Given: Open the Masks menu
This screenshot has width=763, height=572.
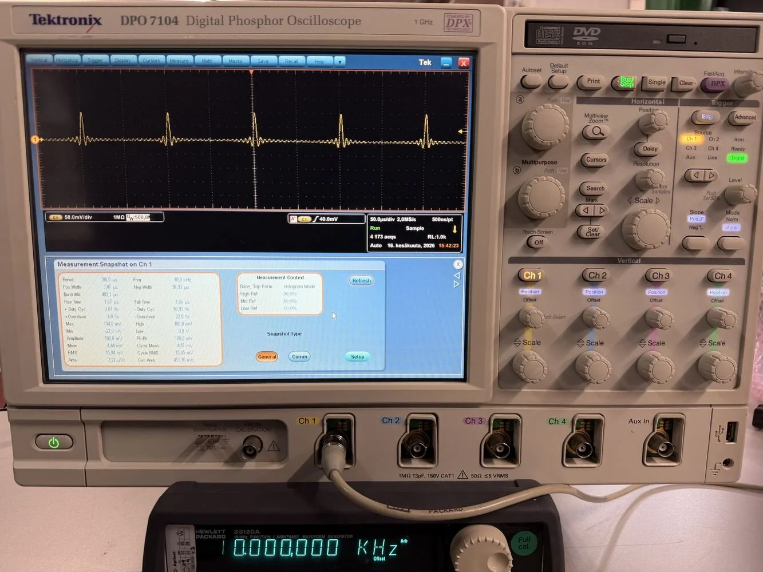Looking at the screenshot, I should pos(235,61).
